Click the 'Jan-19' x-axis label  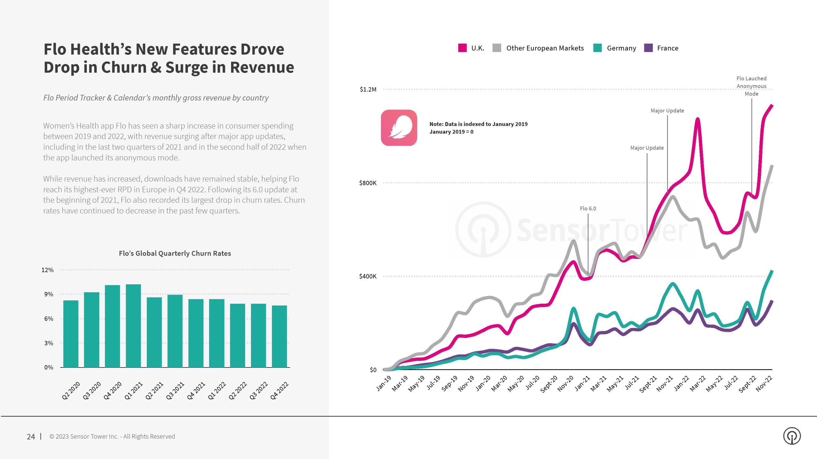tap(384, 383)
